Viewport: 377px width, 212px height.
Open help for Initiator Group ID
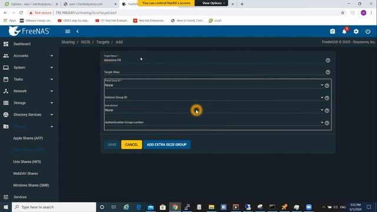tap(327, 98)
